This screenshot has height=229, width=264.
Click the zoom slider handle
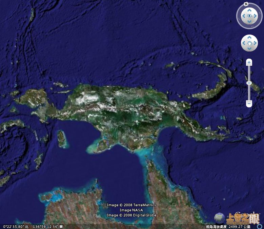(249, 83)
